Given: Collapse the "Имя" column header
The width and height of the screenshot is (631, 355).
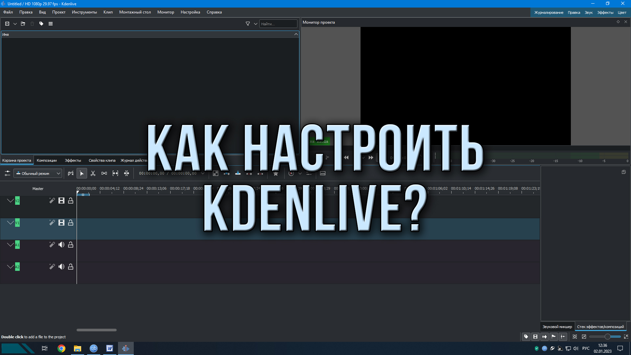Looking at the screenshot, I should [295, 34].
